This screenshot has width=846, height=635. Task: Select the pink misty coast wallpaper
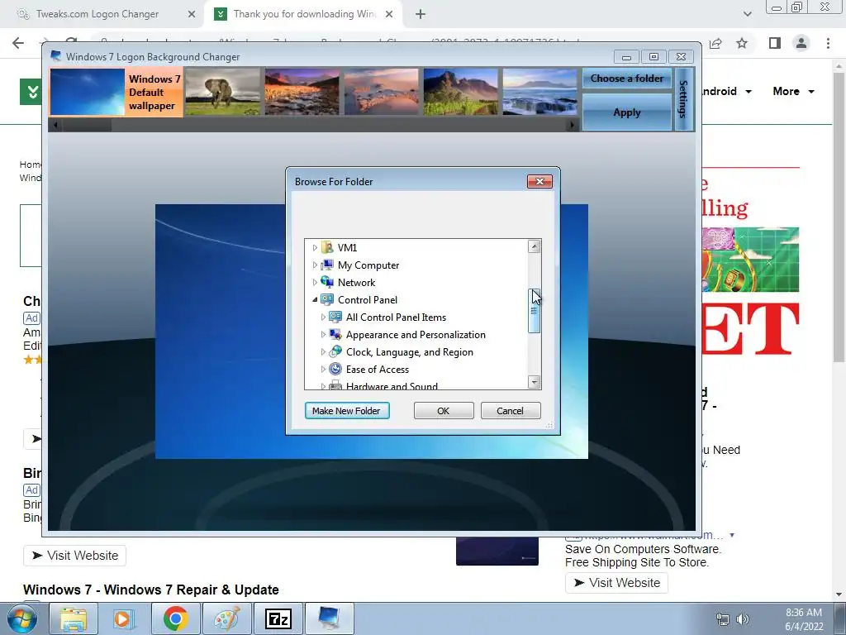click(382, 92)
